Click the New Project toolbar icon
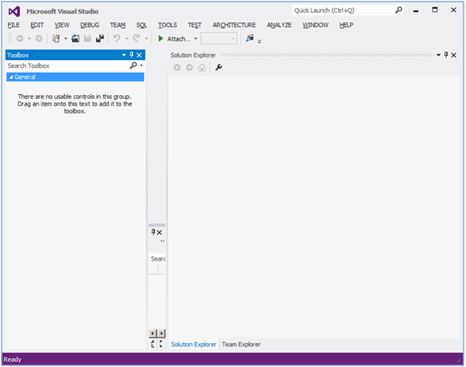Image resolution: width=466 pixels, height=367 pixels. [56, 38]
